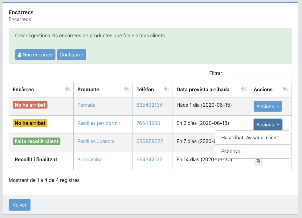Choose Esborrar from the actions menu

231,151
